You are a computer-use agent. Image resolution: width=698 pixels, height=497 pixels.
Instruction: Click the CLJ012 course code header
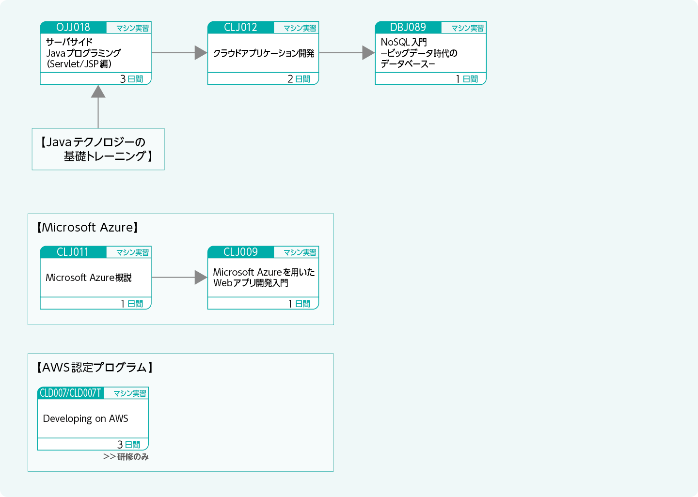point(240,27)
